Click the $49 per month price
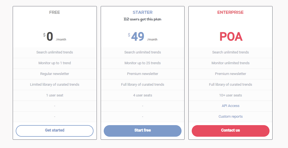This screenshot has width=288, height=148. point(143,36)
